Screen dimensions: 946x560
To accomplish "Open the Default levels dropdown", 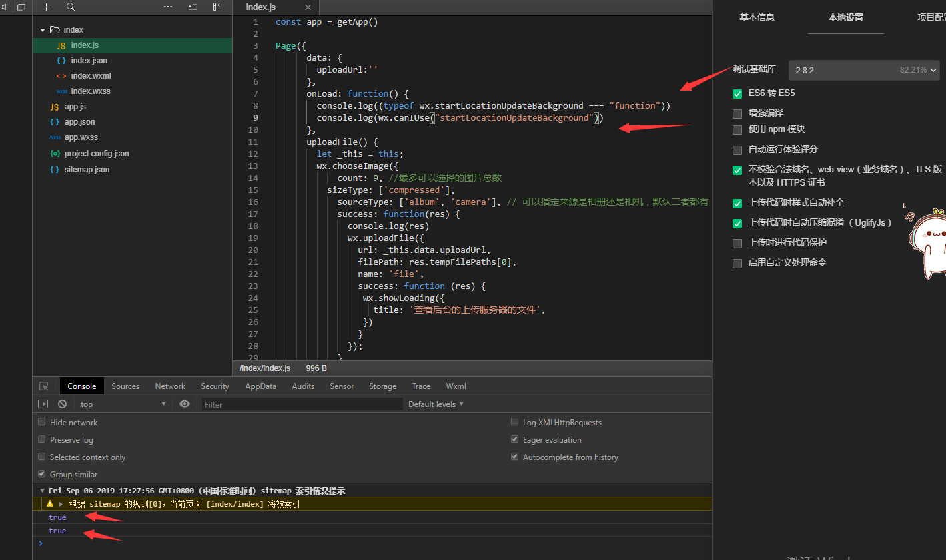I will [x=436, y=404].
